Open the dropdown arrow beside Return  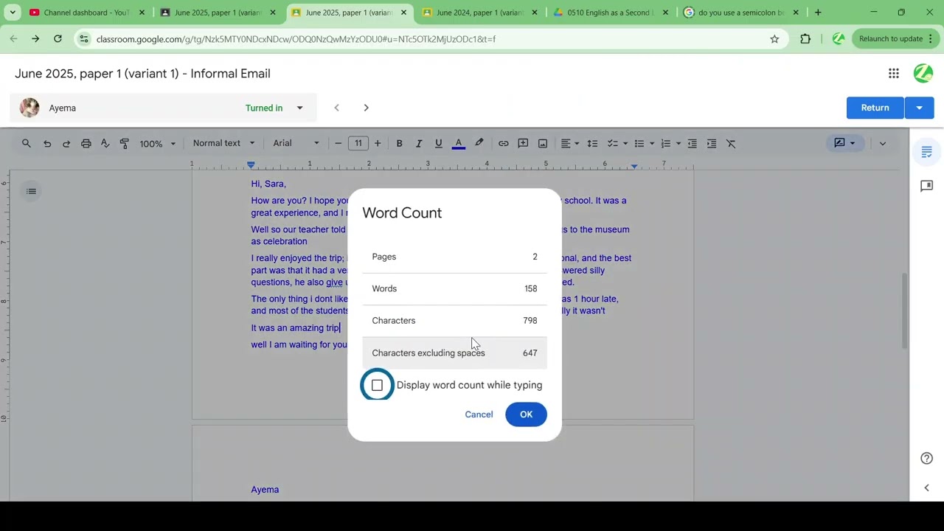pyautogui.click(x=920, y=108)
